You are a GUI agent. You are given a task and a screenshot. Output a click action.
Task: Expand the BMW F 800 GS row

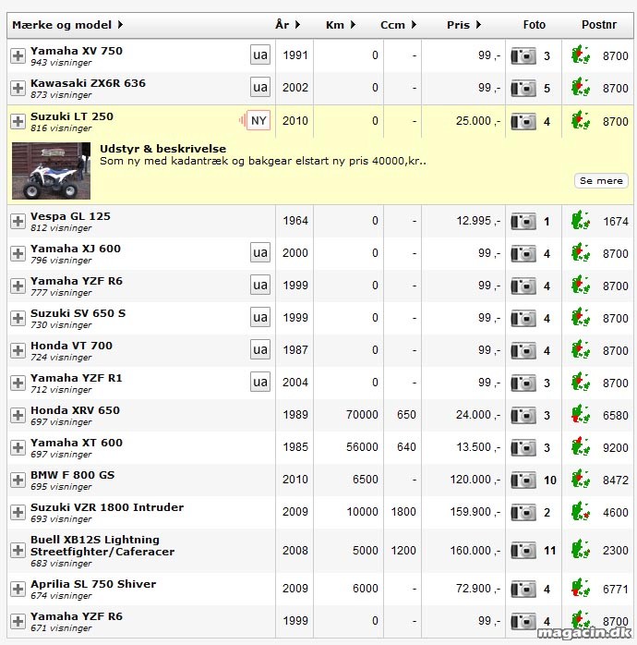click(18, 480)
